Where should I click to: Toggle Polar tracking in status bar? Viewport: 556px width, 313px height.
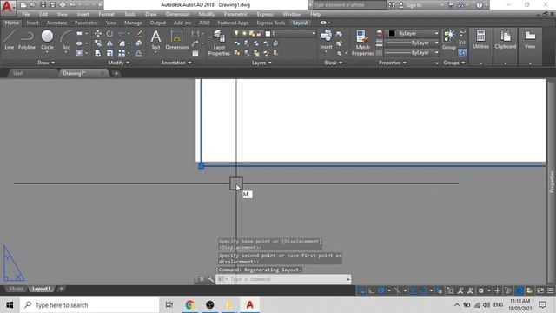[381, 290]
